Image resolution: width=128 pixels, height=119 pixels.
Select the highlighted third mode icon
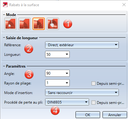click(x=39, y=24)
